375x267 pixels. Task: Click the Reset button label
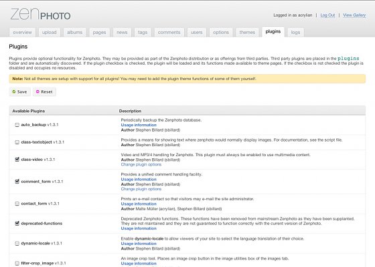coord(47,92)
